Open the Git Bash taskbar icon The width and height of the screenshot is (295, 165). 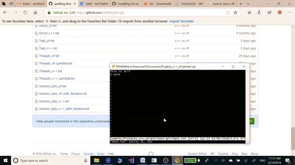tap(177, 160)
